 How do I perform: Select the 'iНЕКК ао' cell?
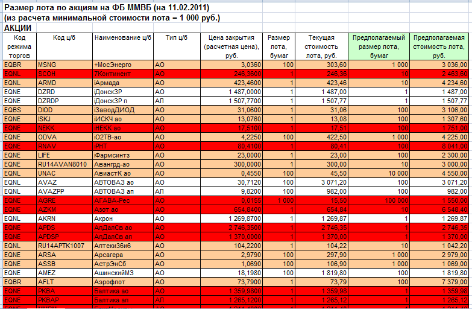pos(123,128)
